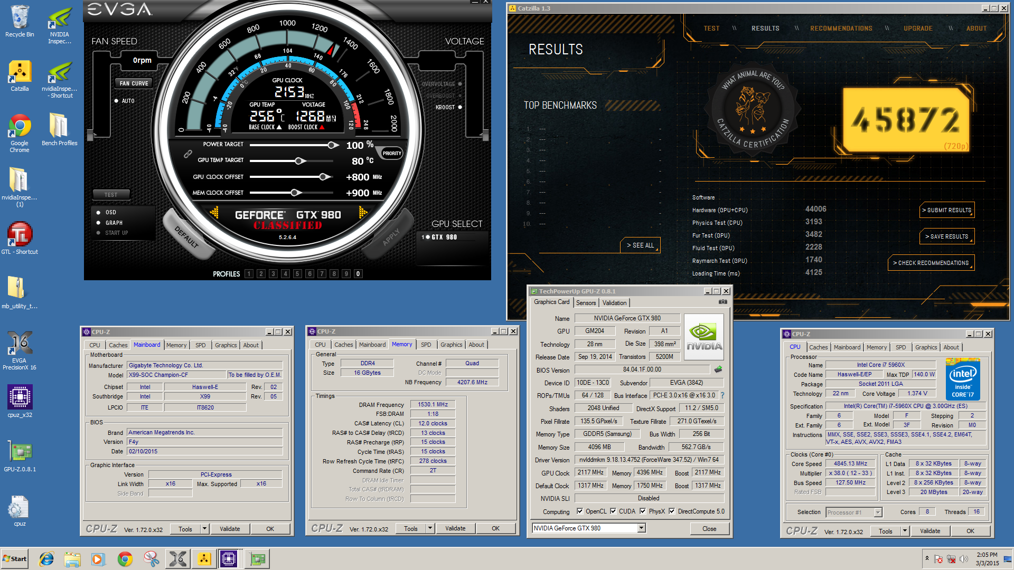The height and width of the screenshot is (570, 1014).
Task: Select the AUTO fan radio option
Action: (x=116, y=101)
